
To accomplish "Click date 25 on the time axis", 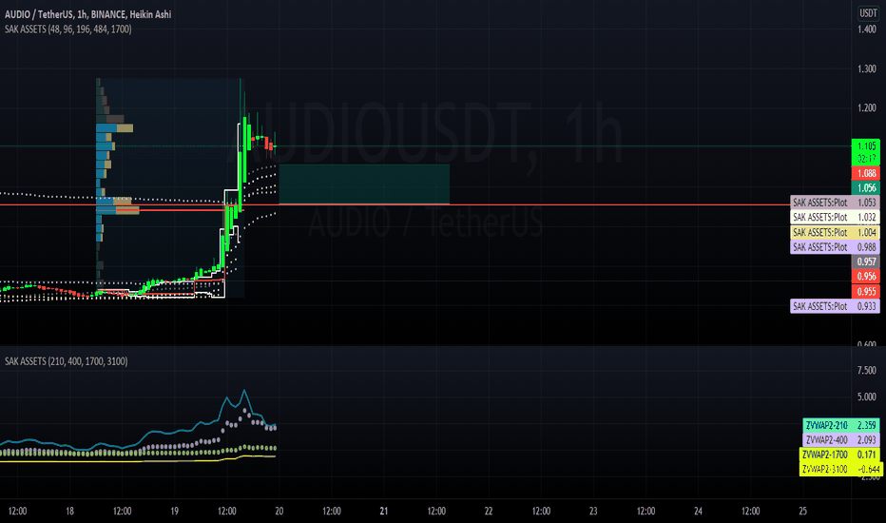I will 803,512.
